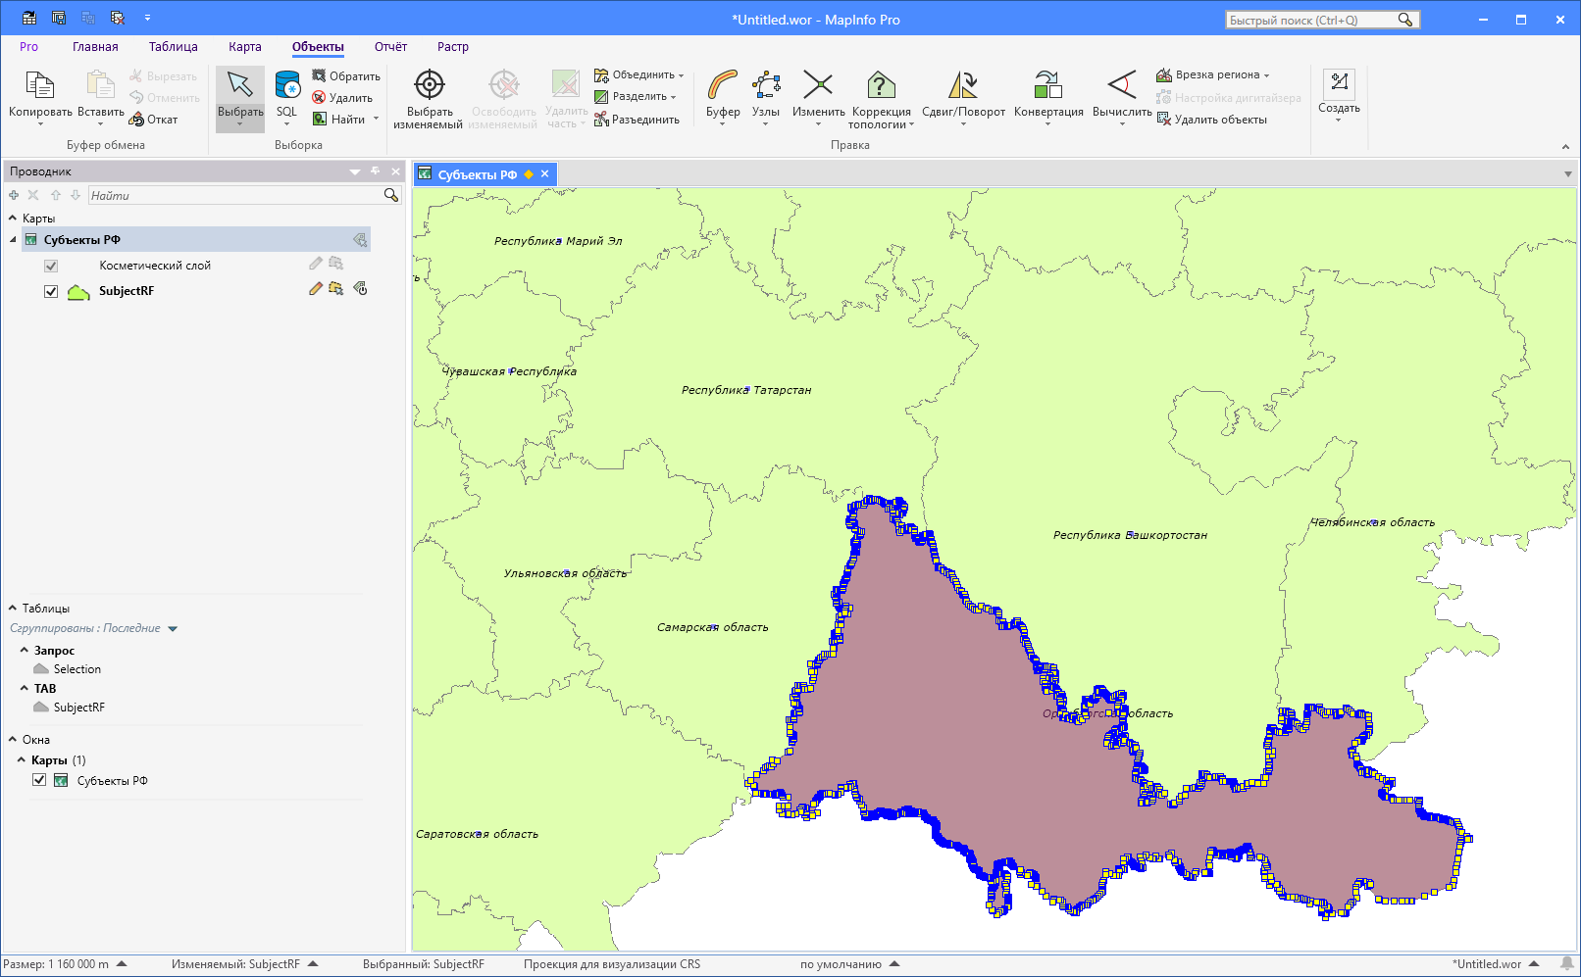
Task: Toggle Косметический слой visibility checkbox
Action: pos(51,266)
